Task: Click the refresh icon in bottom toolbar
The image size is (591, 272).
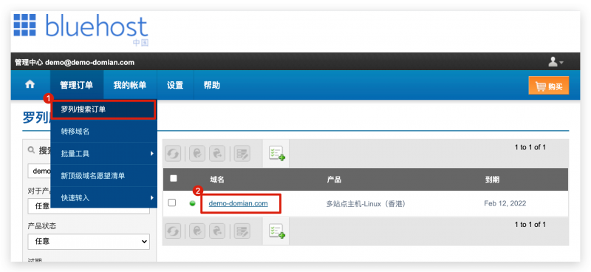Action: coord(173,231)
